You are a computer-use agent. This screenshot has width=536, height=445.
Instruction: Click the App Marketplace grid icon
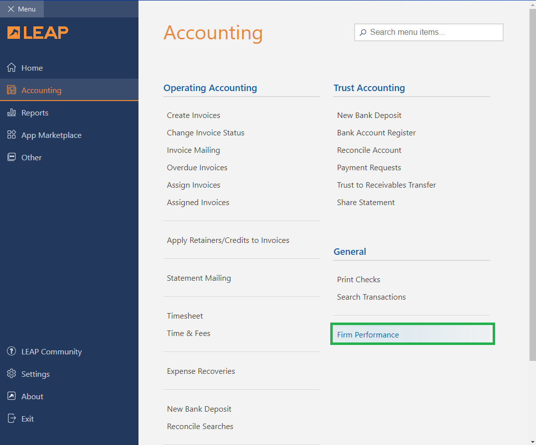(11, 135)
